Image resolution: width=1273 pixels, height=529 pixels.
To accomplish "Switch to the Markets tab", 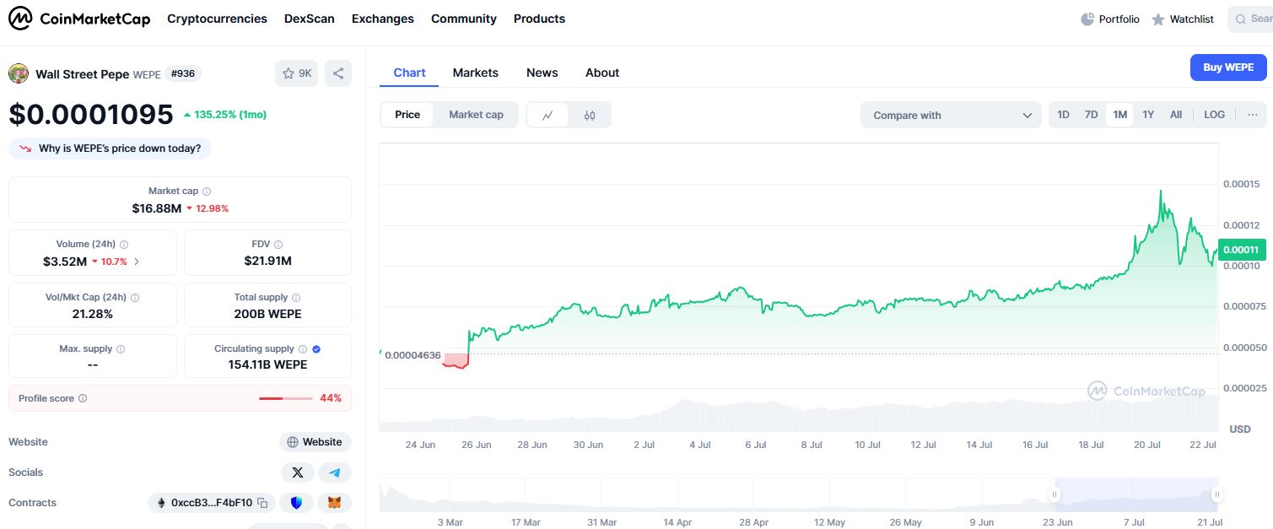I will point(476,73).
